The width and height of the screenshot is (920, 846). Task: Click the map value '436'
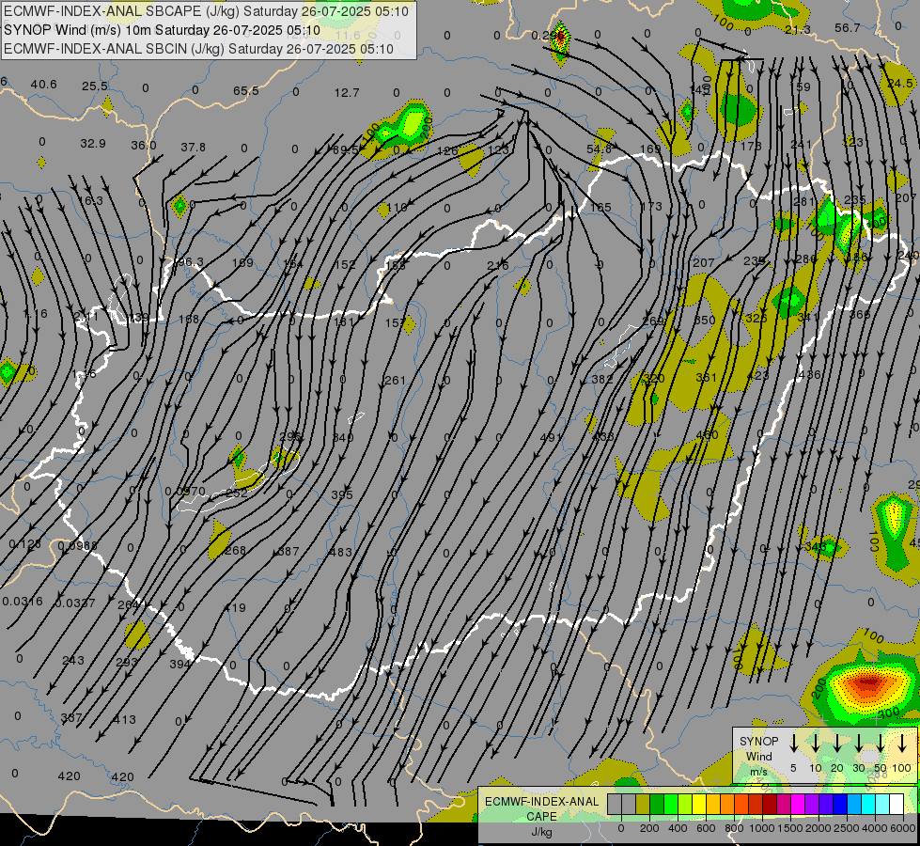(x=810, y=374)
